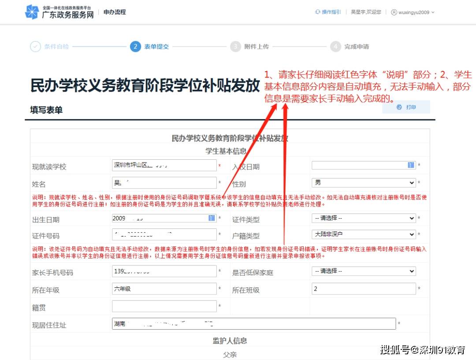Click the step 1 checkmark circle icon

tap(35, 47)
